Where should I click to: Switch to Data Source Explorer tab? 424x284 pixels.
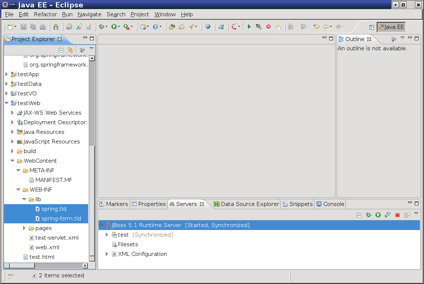(246, 204)
